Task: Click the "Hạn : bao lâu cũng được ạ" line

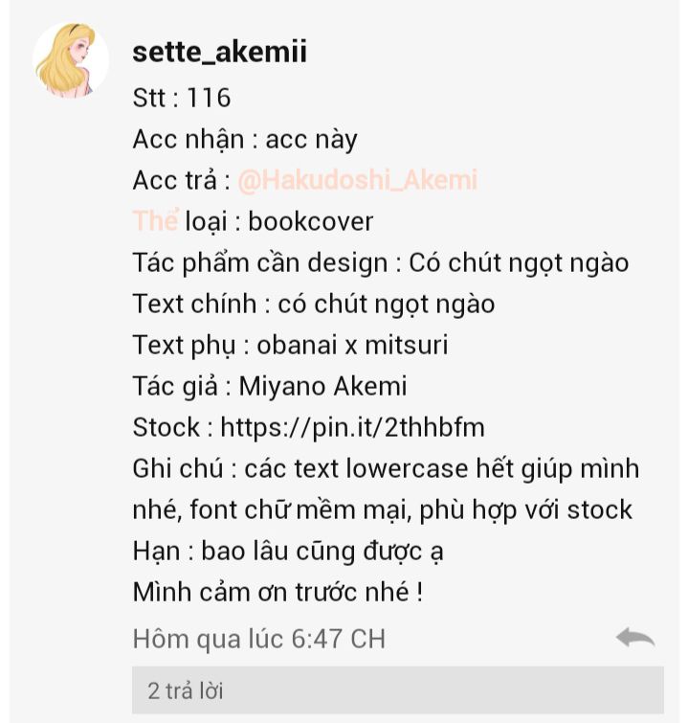Action: 287,551
